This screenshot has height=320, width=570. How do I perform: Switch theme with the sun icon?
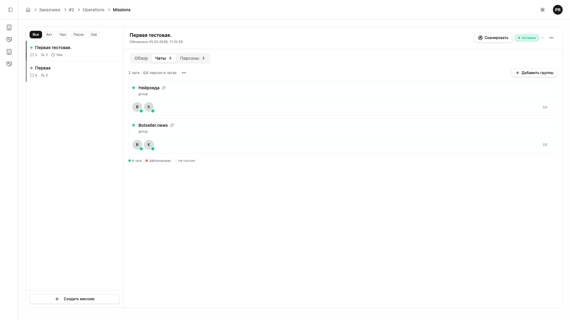pyautogui.click(x=543, y=10)
